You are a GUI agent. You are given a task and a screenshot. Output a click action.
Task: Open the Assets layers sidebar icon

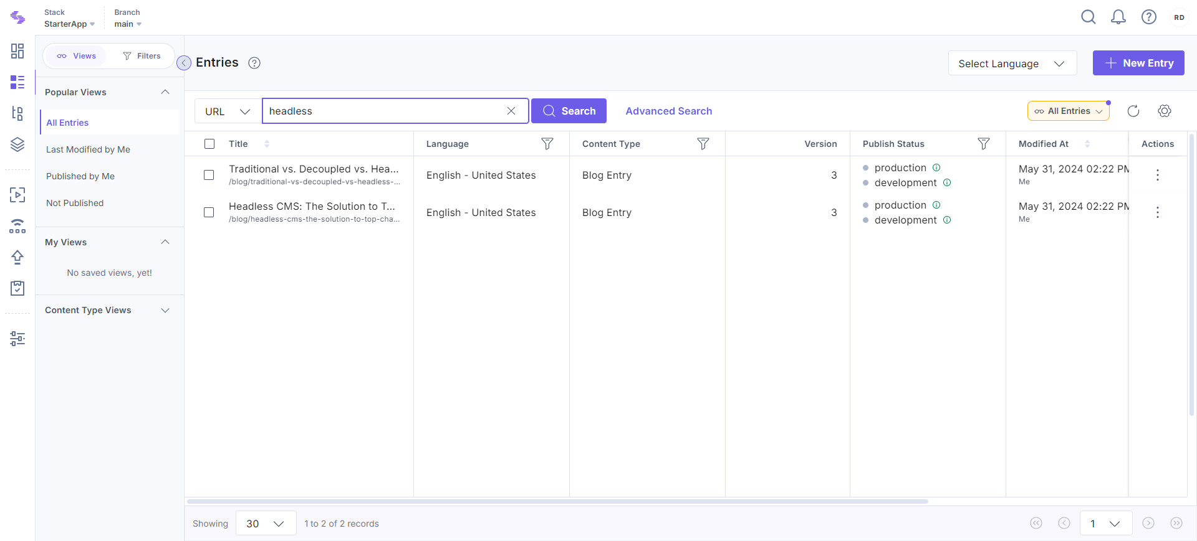17,144
